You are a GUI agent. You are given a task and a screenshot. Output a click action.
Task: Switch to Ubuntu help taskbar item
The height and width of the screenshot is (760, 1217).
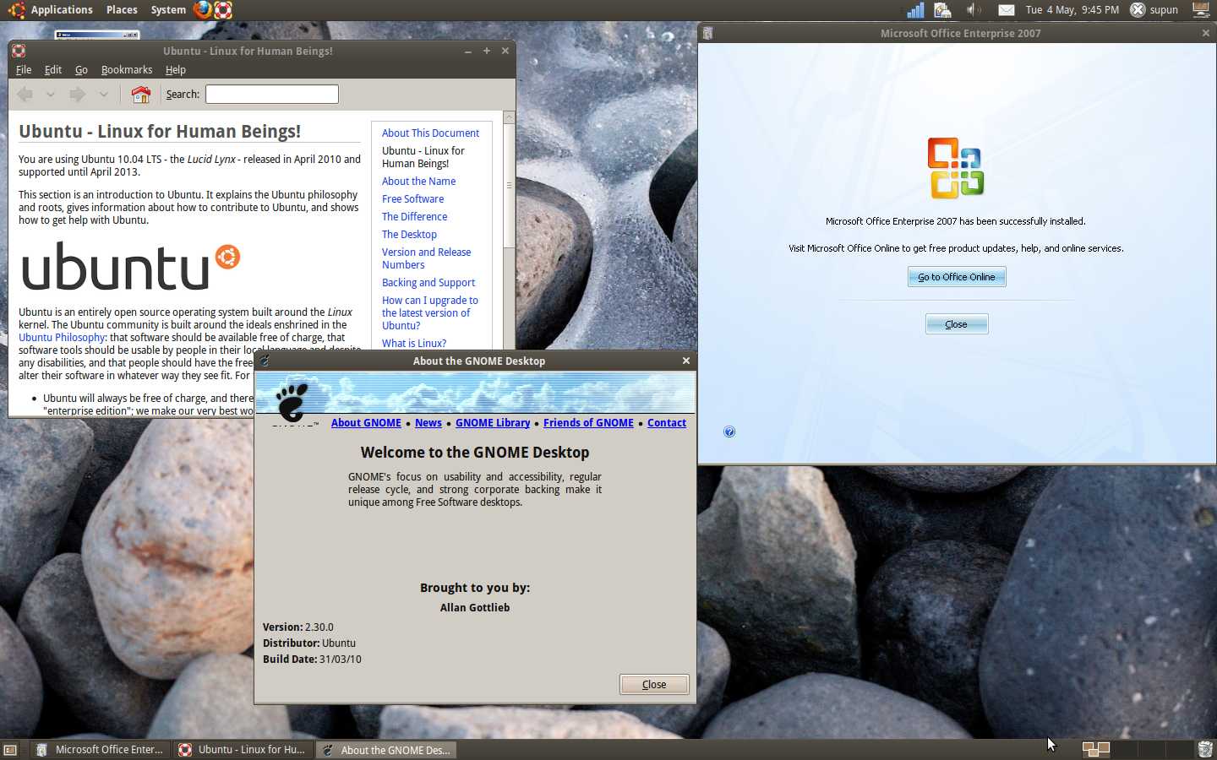click(243, 750)
